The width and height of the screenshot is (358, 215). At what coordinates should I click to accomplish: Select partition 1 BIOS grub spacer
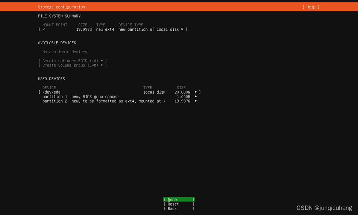(x=80, y=97)
